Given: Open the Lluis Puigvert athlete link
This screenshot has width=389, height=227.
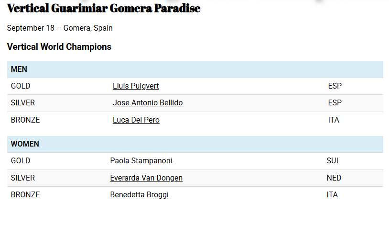Looking at the screenshot, I should click(136, 86).
